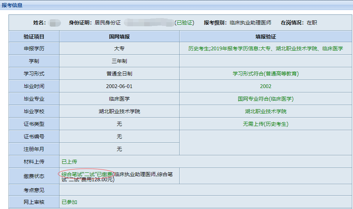Screen dimensions: 353x209
Task: Click the 报考信息 section header
Action: tap(12, 5)
